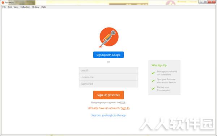This screenshot has width=217, height=136.
Task: Open the File menu
Action: [x=4, y=7]
